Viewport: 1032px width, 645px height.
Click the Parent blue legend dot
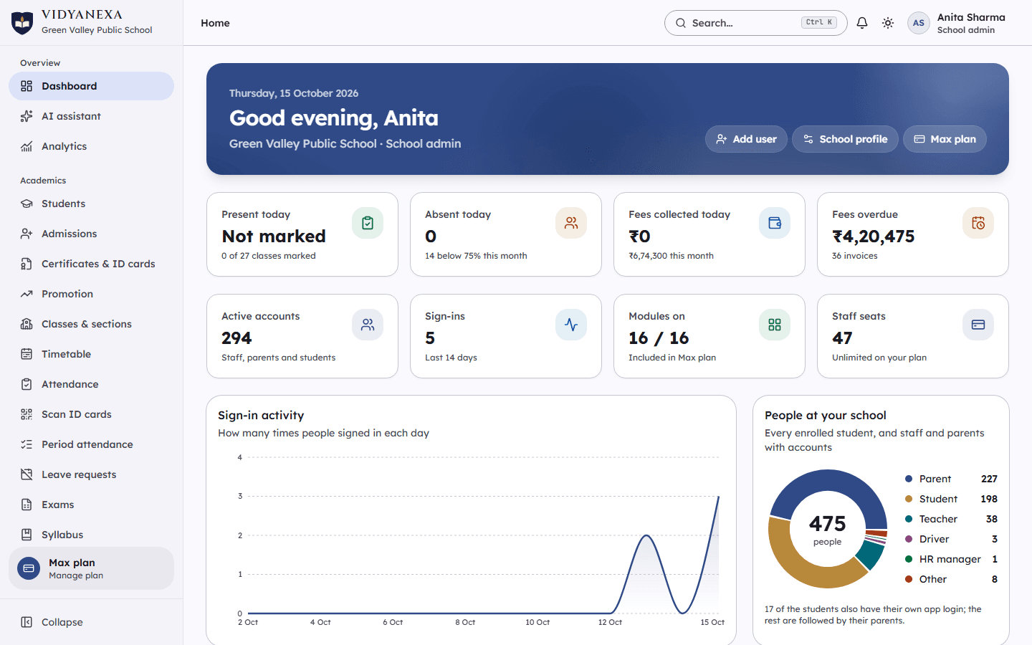909,479
